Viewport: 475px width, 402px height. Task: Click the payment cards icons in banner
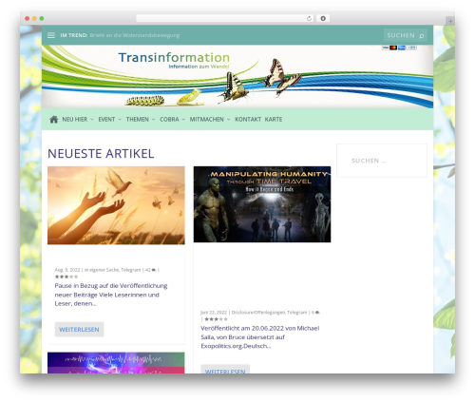pos(399,48)
